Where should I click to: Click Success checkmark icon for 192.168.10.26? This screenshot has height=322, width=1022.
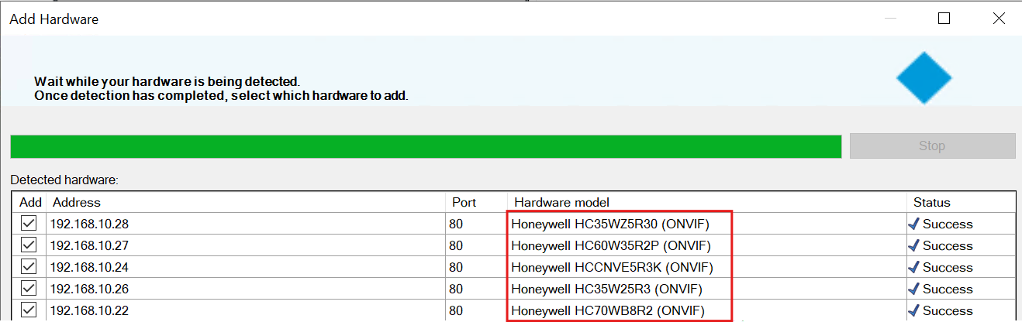point(915,289)
